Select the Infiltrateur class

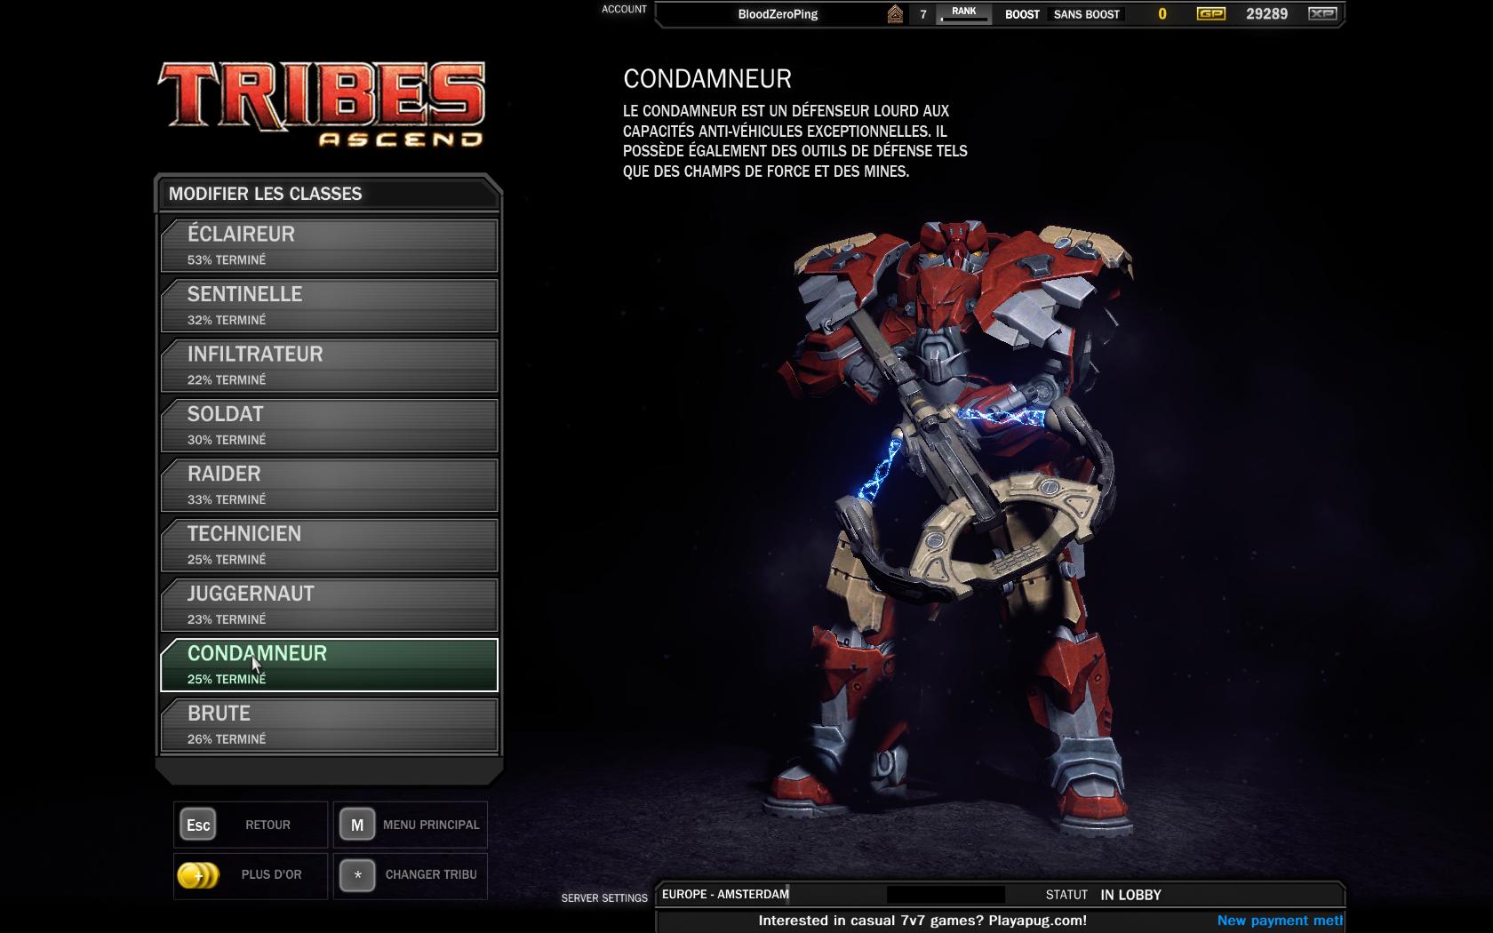tap(329, 365)
